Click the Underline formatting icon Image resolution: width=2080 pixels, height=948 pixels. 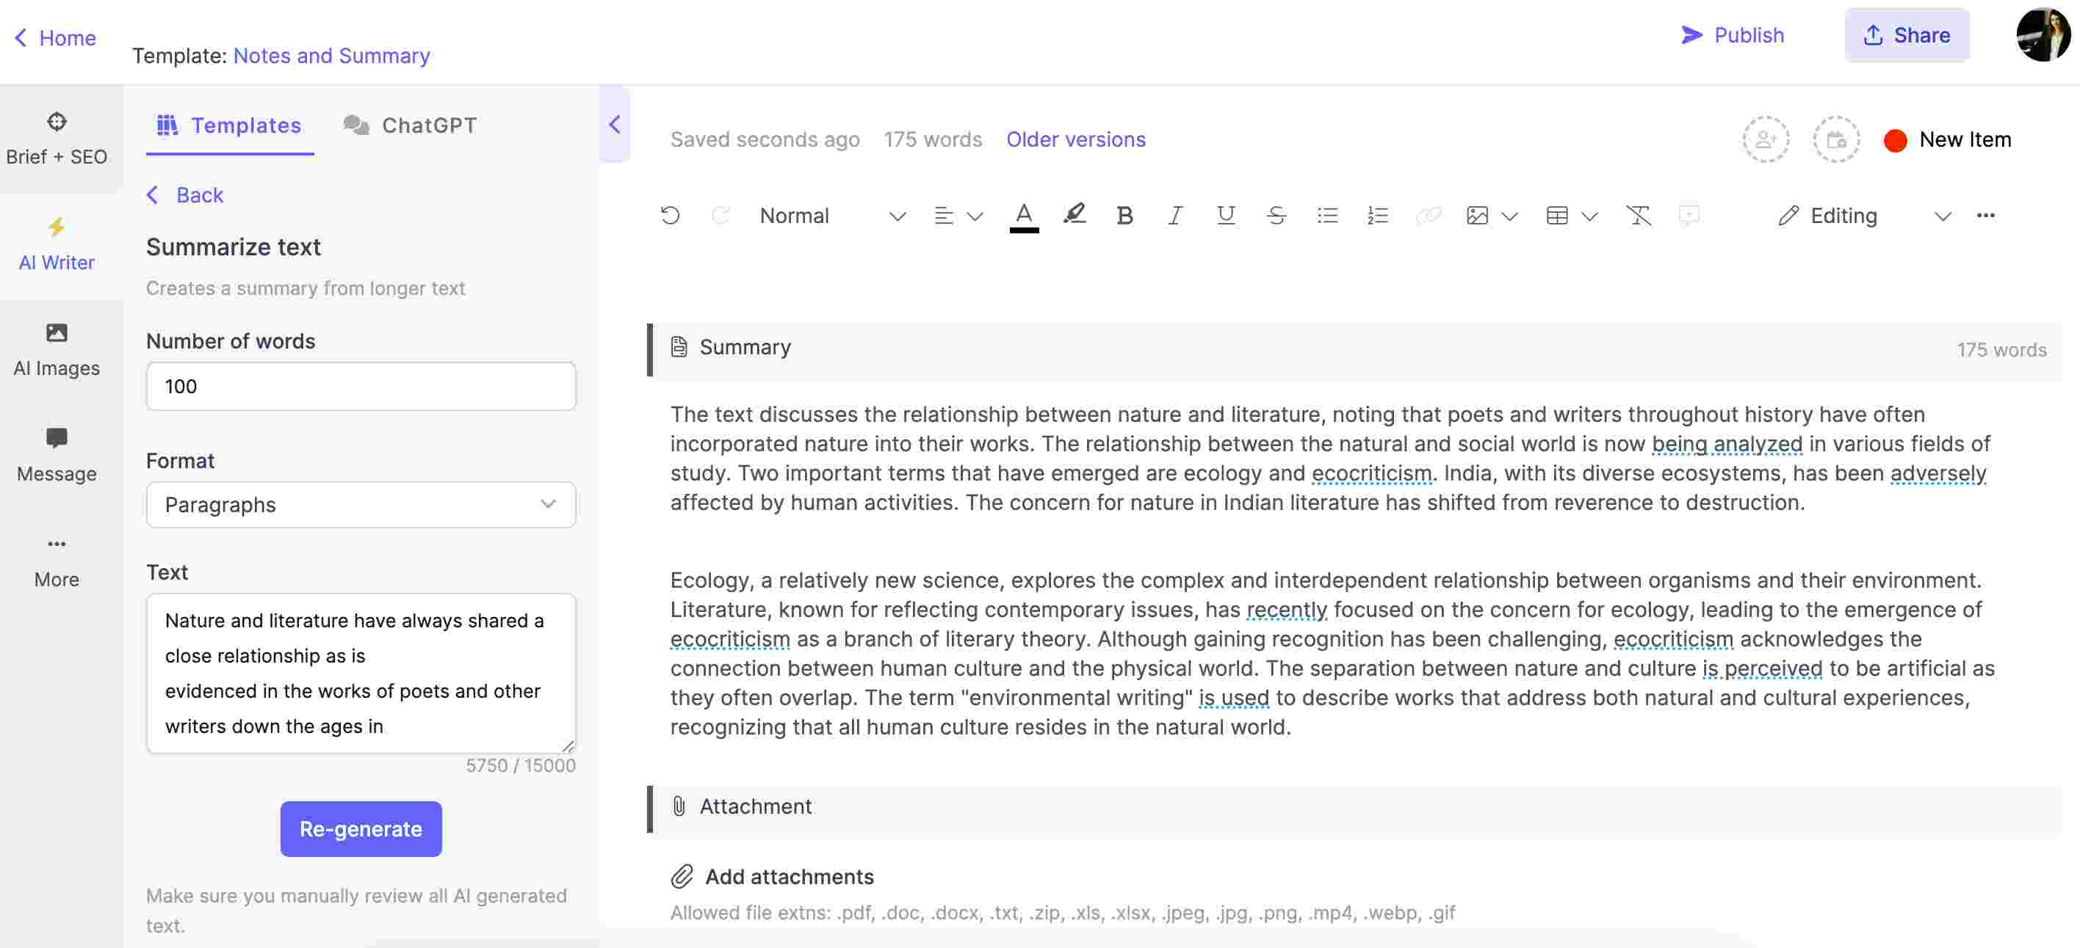pyautogui.click(x=1223, y=216)
